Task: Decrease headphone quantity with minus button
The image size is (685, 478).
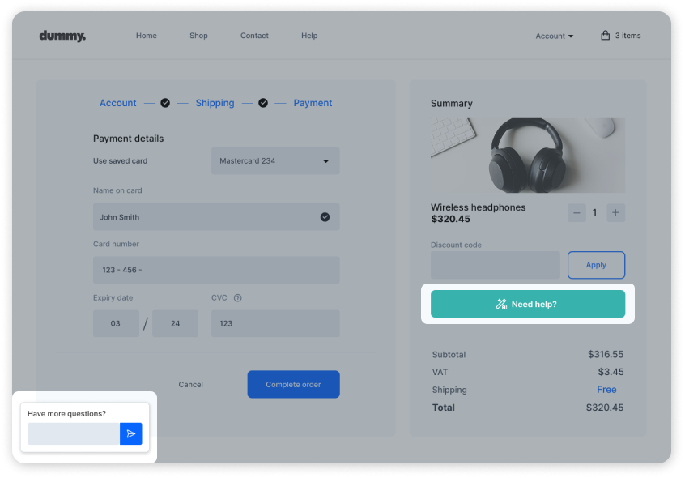Action: tap(577, 213)
